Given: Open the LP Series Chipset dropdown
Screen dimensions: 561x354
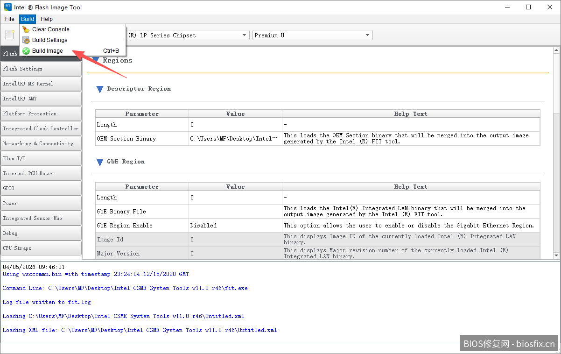Looking at the screenshot, I should [x=245, y=35].
